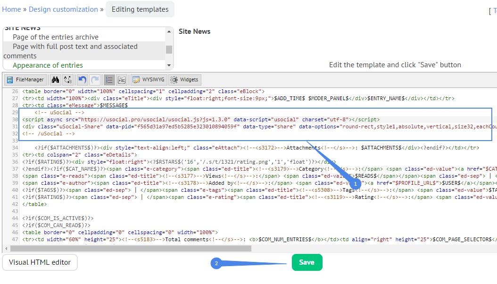Click the '$MESSAGE$' variable on line 28
Screen dimensions: 497x284
(114, 105)
